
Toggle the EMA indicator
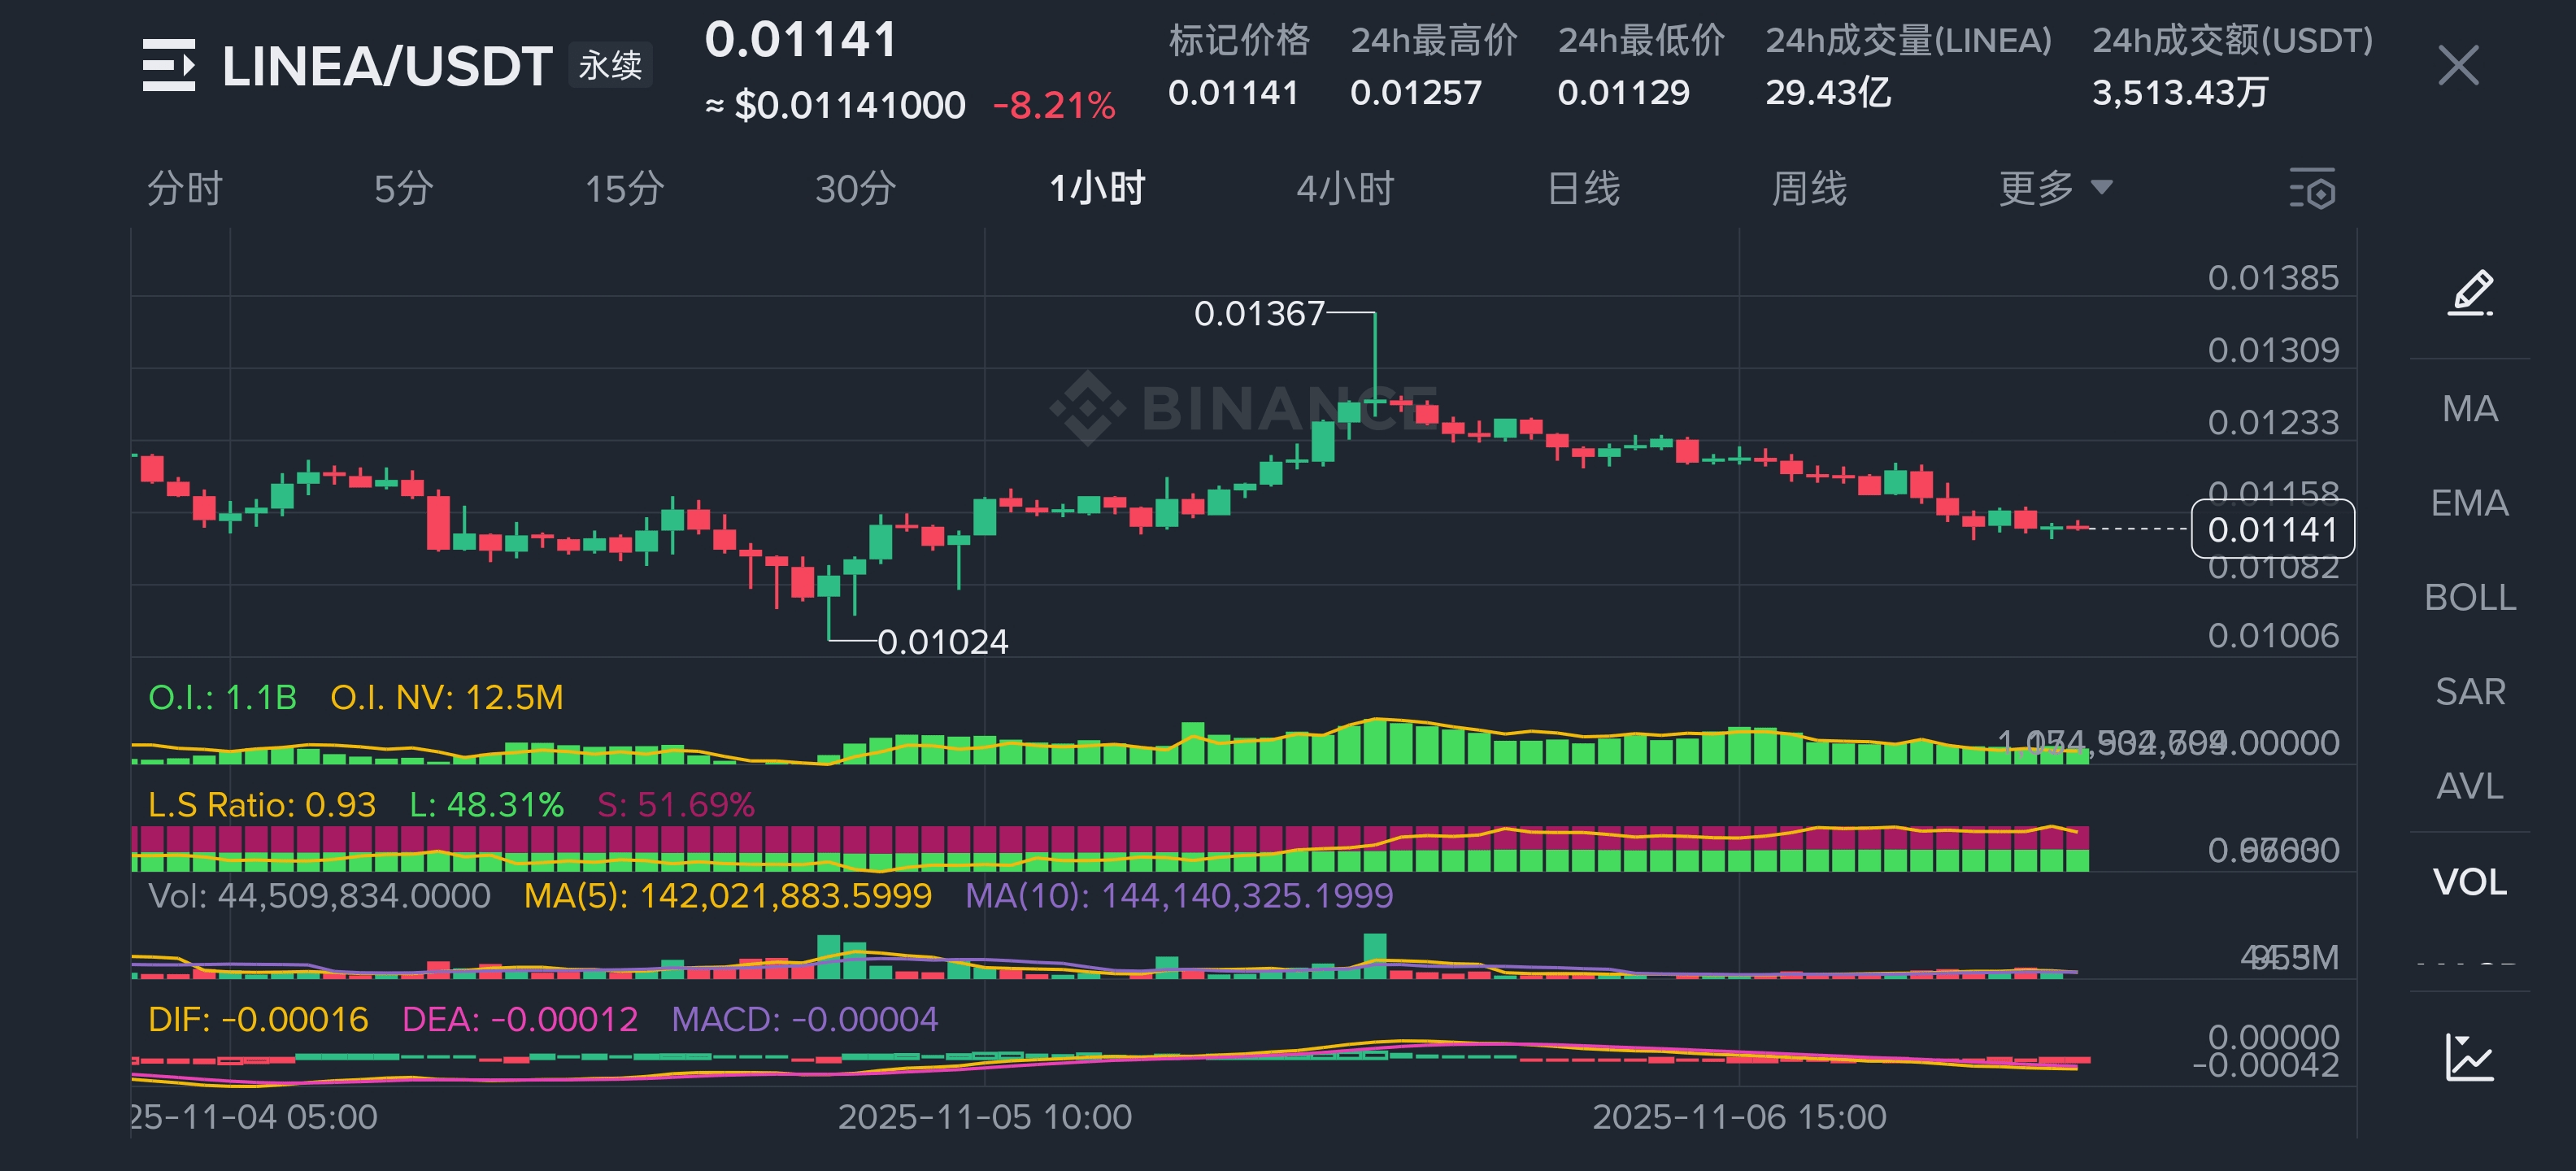pos(2469,503)
